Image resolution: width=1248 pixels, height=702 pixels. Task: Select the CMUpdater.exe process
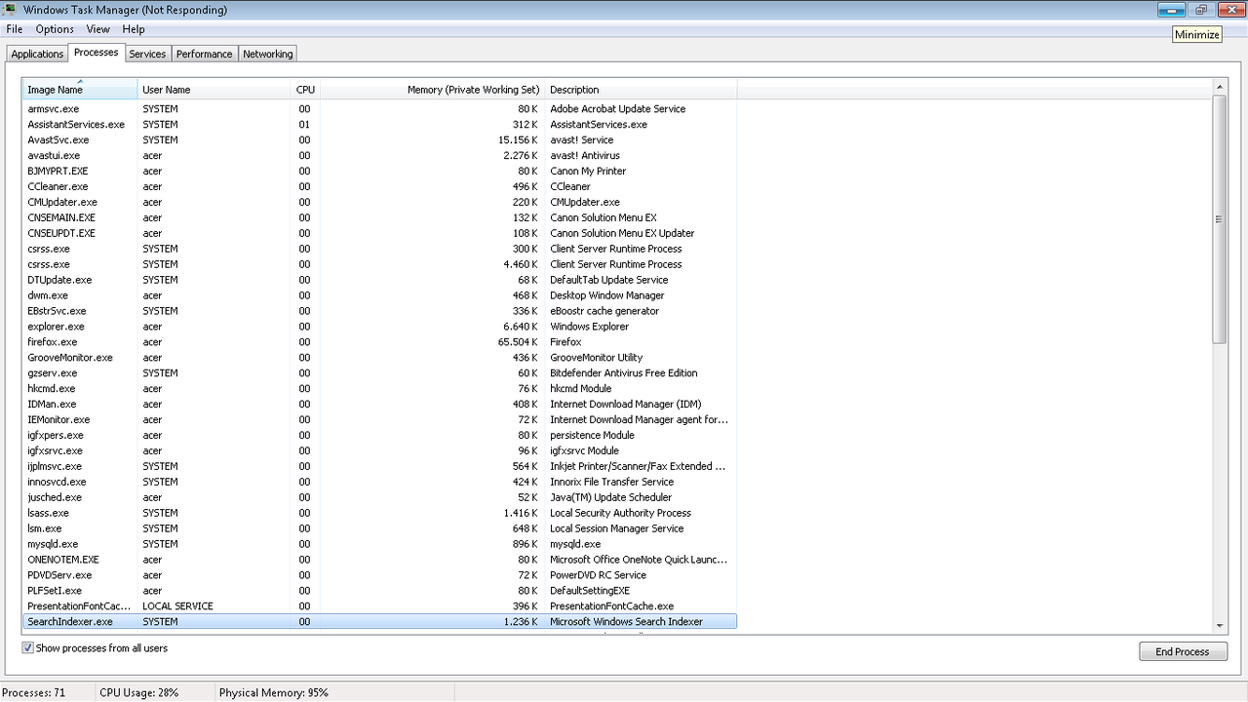(x=380, y=202)
